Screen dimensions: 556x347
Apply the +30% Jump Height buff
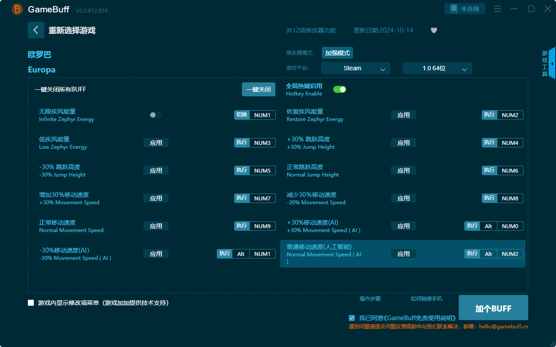tap(403, 142)
